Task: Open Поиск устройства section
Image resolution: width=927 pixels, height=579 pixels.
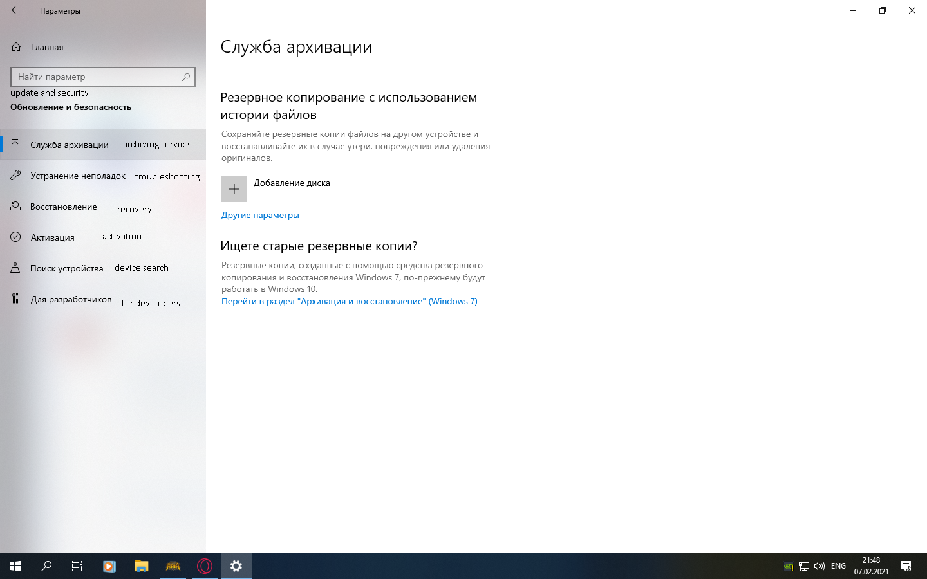Action: [x=103, y=268]
